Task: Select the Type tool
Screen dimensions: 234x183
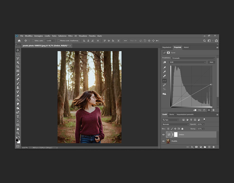Action: tap(18, 117)
